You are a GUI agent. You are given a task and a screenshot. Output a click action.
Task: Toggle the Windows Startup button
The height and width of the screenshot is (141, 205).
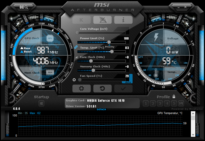click(x=41, y=104)
